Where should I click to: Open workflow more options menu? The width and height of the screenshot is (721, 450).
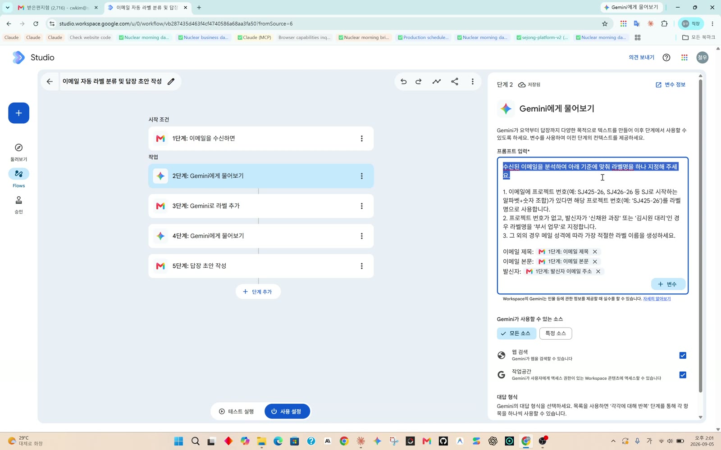tap(472, 81)
